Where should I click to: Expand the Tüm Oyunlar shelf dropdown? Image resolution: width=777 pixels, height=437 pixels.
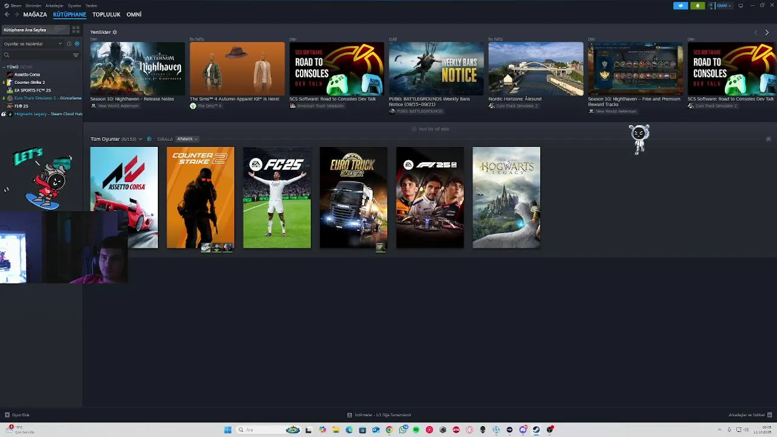pos(140,139)
